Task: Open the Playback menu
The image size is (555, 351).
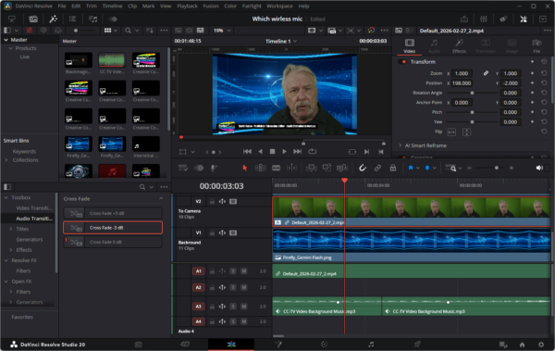Action: tap(187, 6)
